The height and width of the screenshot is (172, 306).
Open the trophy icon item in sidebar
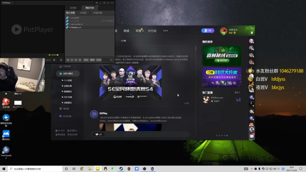tap(64, 109)
